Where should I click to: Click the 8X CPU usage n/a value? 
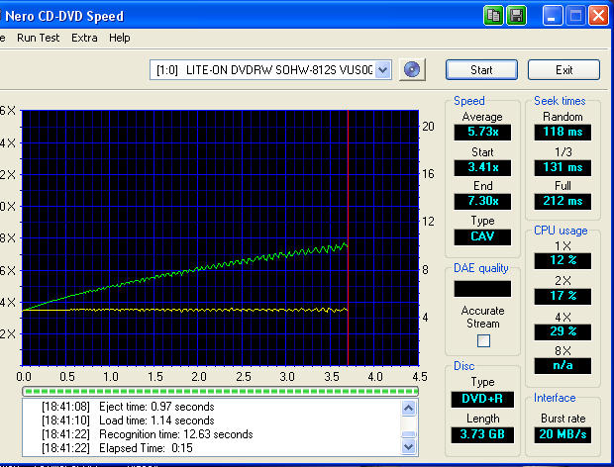[x=563, y=366]
